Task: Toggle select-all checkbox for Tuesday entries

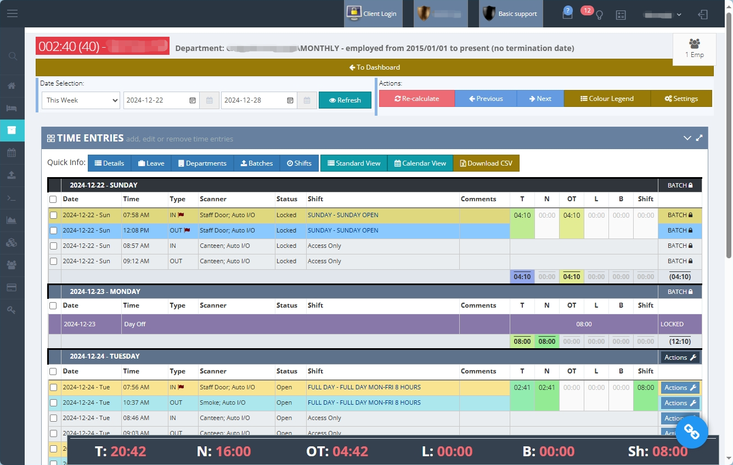Action: [x=53, y=371]
